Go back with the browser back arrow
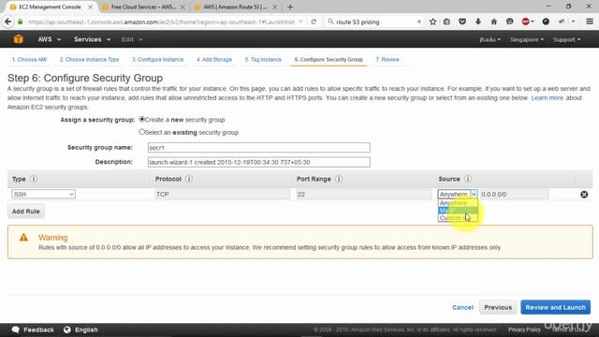 pos(8,22)
